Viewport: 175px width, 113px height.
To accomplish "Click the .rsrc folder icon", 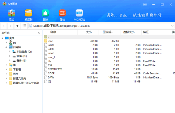I will point(46,41).
